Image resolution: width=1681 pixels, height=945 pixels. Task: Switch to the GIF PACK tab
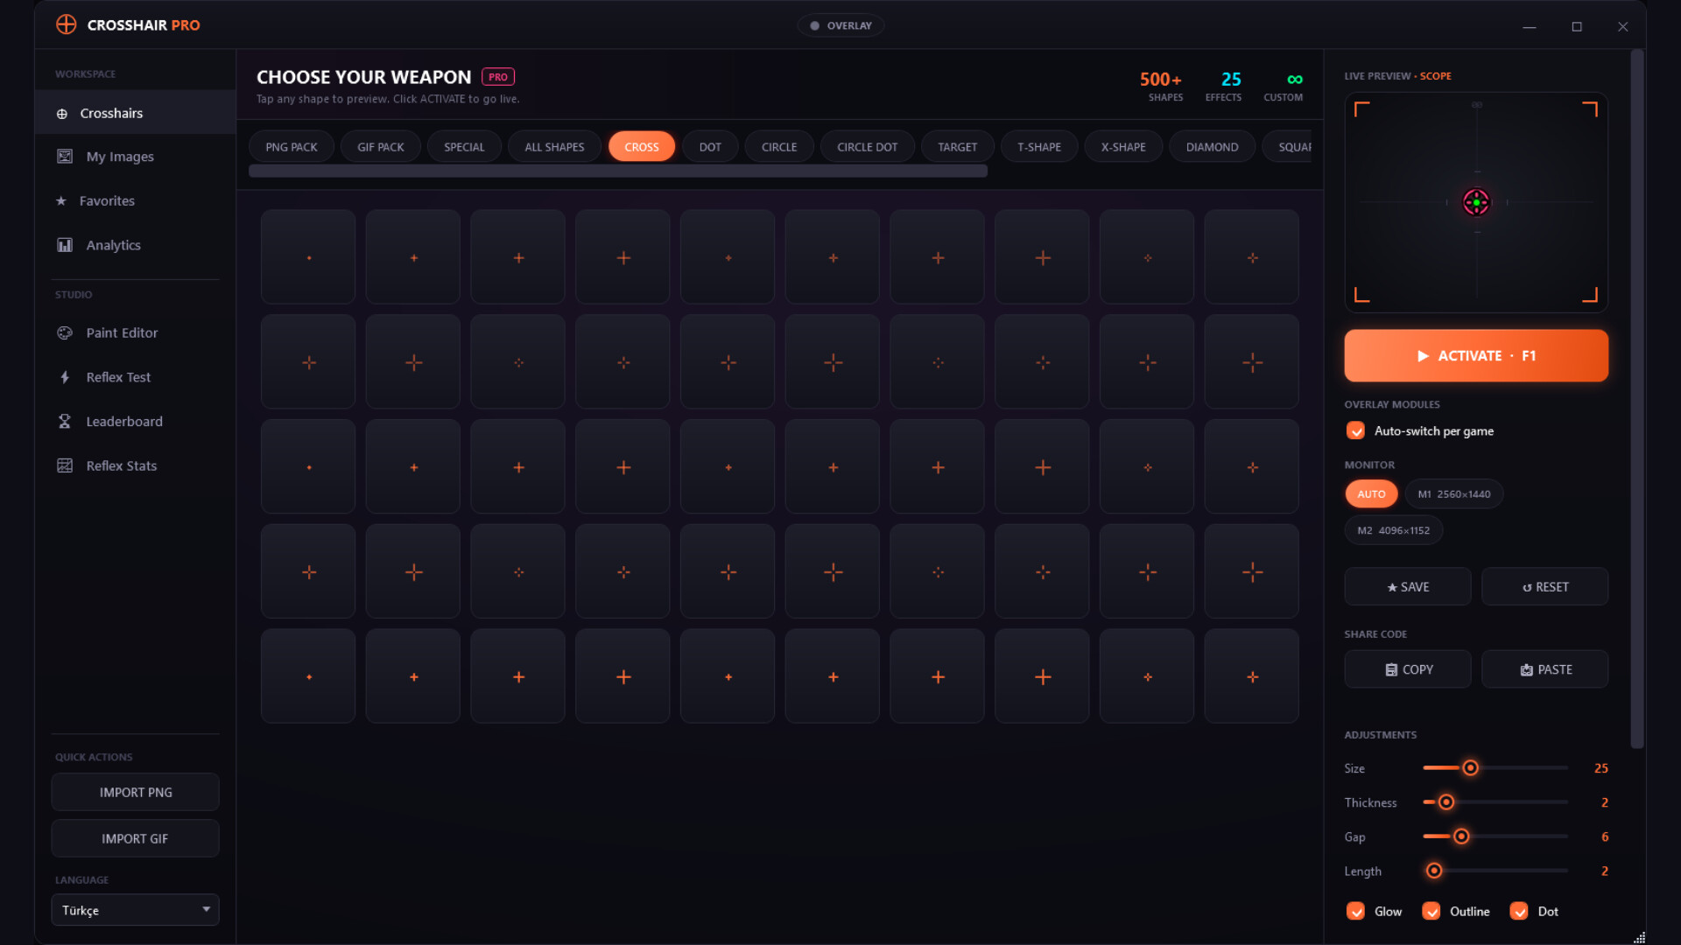[x=381, y=147]
